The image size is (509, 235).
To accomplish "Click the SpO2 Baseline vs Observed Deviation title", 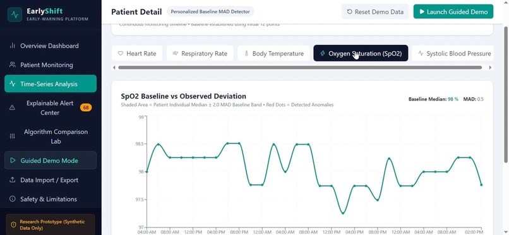I will click(183, 96).
